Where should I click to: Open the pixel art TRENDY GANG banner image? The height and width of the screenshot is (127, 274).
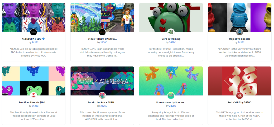102,17
